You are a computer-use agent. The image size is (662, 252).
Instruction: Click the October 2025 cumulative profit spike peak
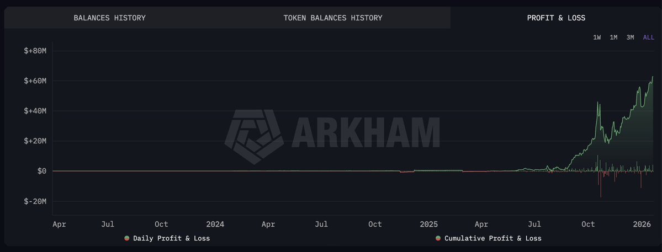(x=598, y=103)
